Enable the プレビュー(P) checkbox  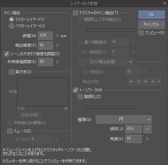click(x=141, y=33)
